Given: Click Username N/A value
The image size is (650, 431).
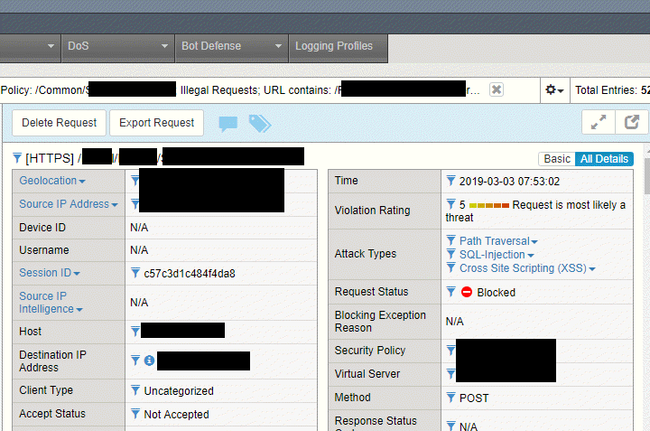Looking at the screenshot, I should click(x=139, y=250).
